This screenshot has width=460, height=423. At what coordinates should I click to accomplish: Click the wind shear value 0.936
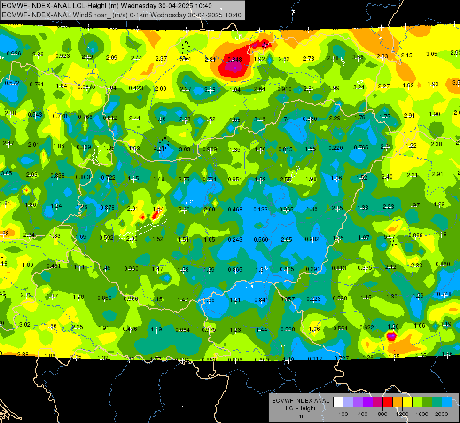tap(14, 54)
